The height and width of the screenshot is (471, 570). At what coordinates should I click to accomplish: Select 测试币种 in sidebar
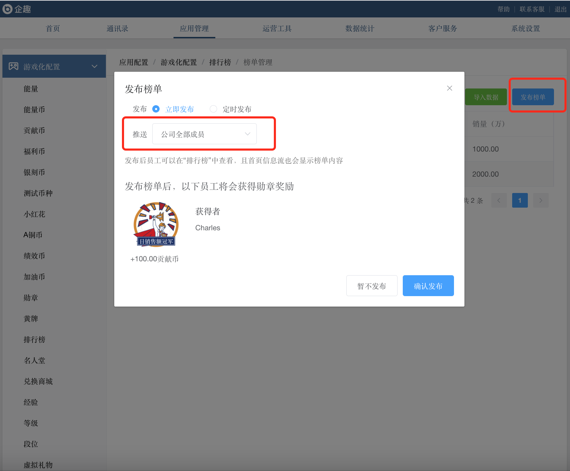[x=38, y=193]
